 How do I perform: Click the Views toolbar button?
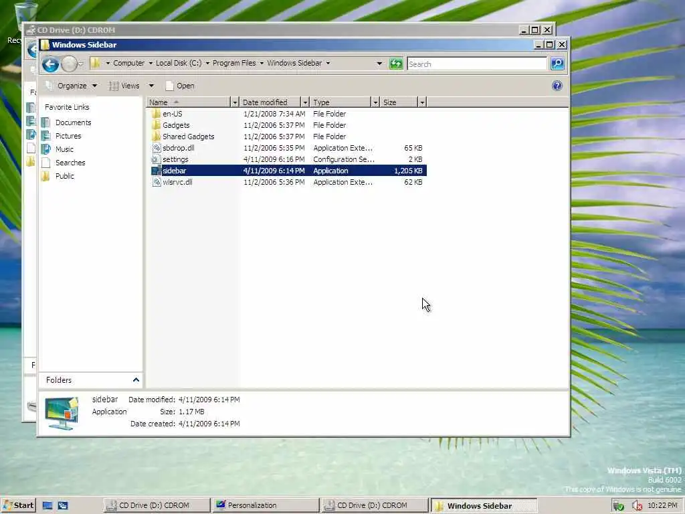124,86
